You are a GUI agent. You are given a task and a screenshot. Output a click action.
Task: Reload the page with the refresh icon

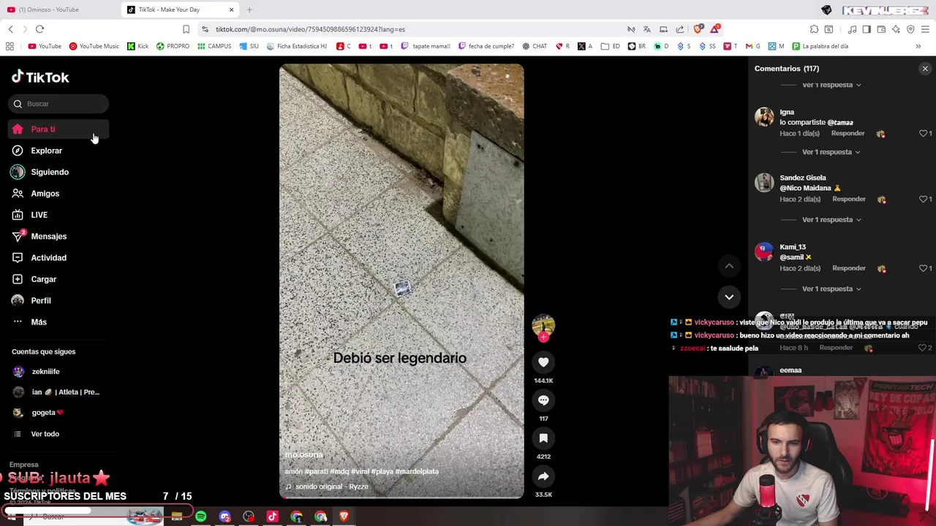point(39,29)
